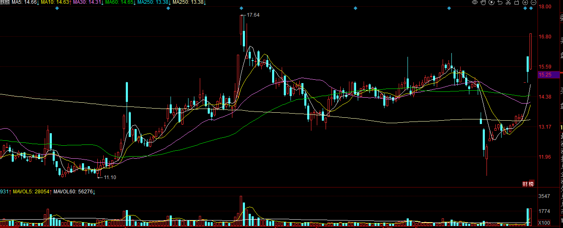The height and width of the screenshot is (228, 563).
Task: Click the 1774 volume axis label
Action: click(544, 211)
